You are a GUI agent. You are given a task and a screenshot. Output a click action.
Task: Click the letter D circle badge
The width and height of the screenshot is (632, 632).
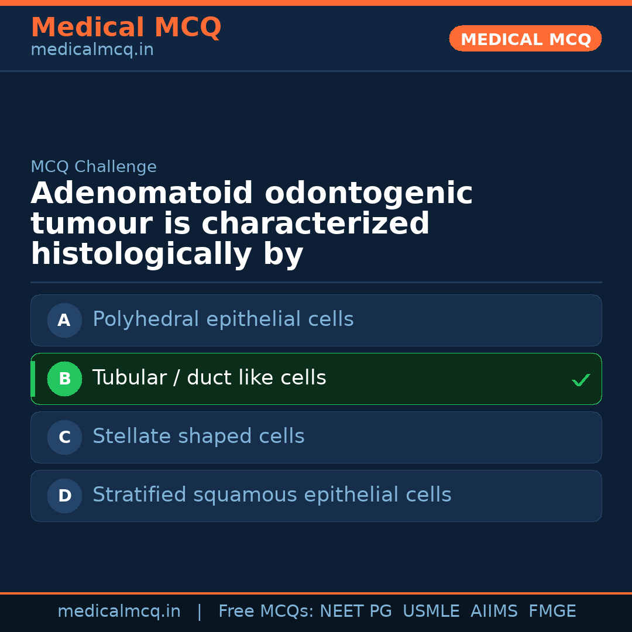click(64, 496)
